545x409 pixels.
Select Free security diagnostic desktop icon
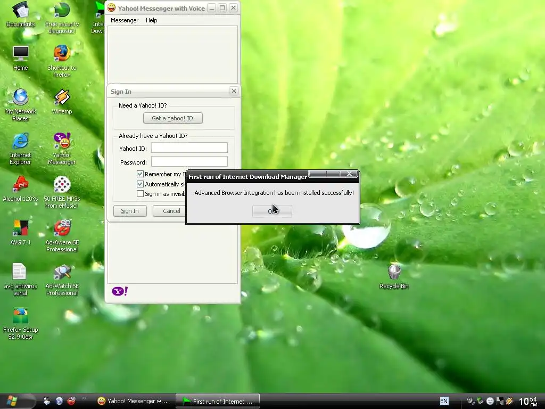[62, 18]
